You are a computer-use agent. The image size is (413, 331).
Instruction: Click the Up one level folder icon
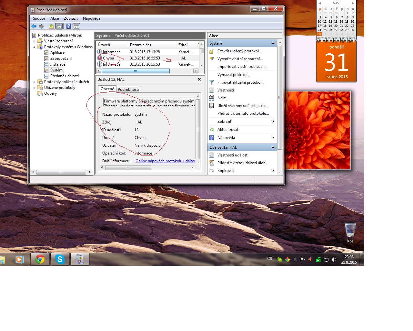tap(51, 27)
